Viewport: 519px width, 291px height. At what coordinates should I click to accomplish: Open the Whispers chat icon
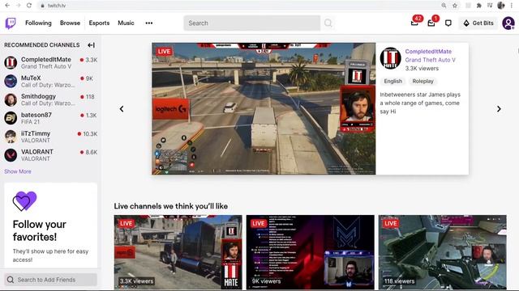click(448, 23)
